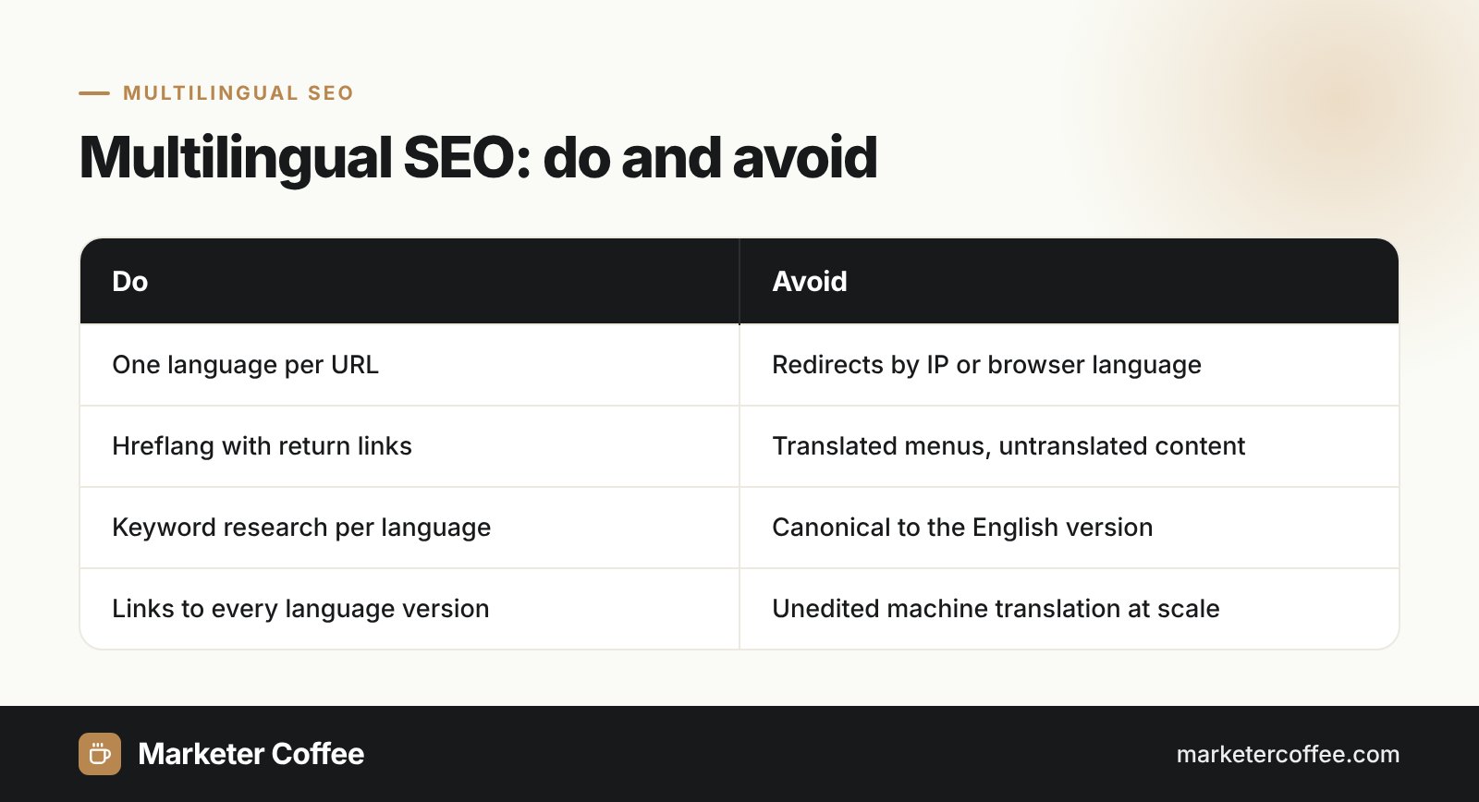Select 'Links to every language version' cell
Image resolution: width=1479 pixels, height=802 pixels.
(409, 609)
